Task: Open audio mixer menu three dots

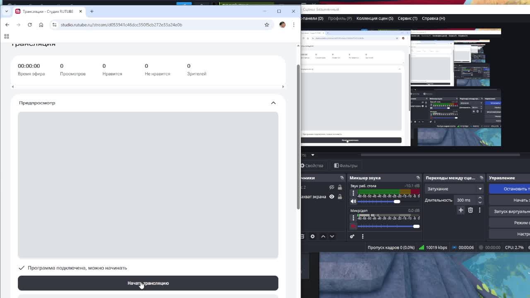Action: click(363, 236)
